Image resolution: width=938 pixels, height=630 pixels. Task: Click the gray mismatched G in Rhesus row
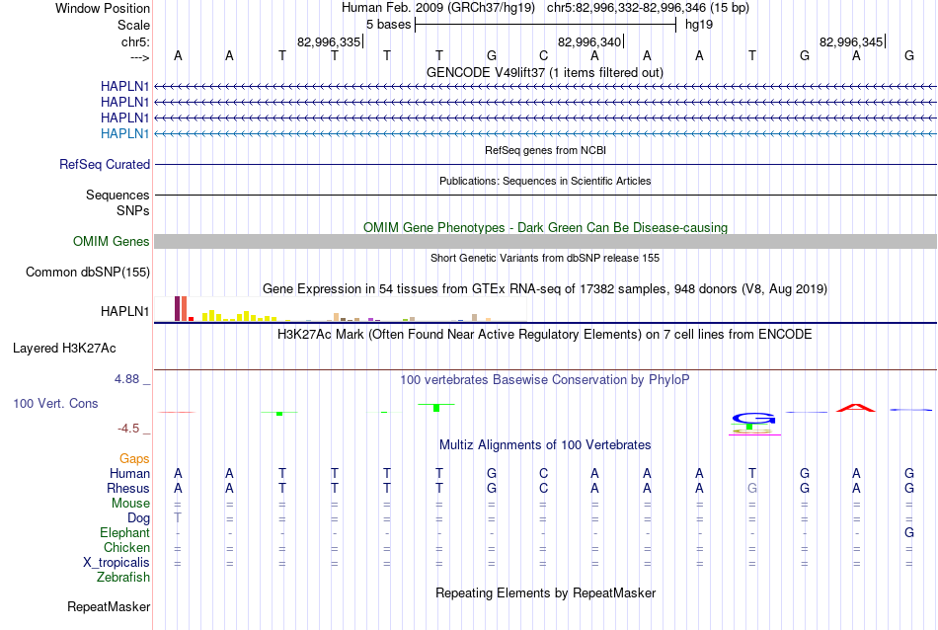(x=752, y=488)
